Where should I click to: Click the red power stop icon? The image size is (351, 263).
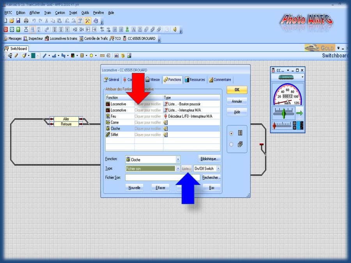click(5, 30)
